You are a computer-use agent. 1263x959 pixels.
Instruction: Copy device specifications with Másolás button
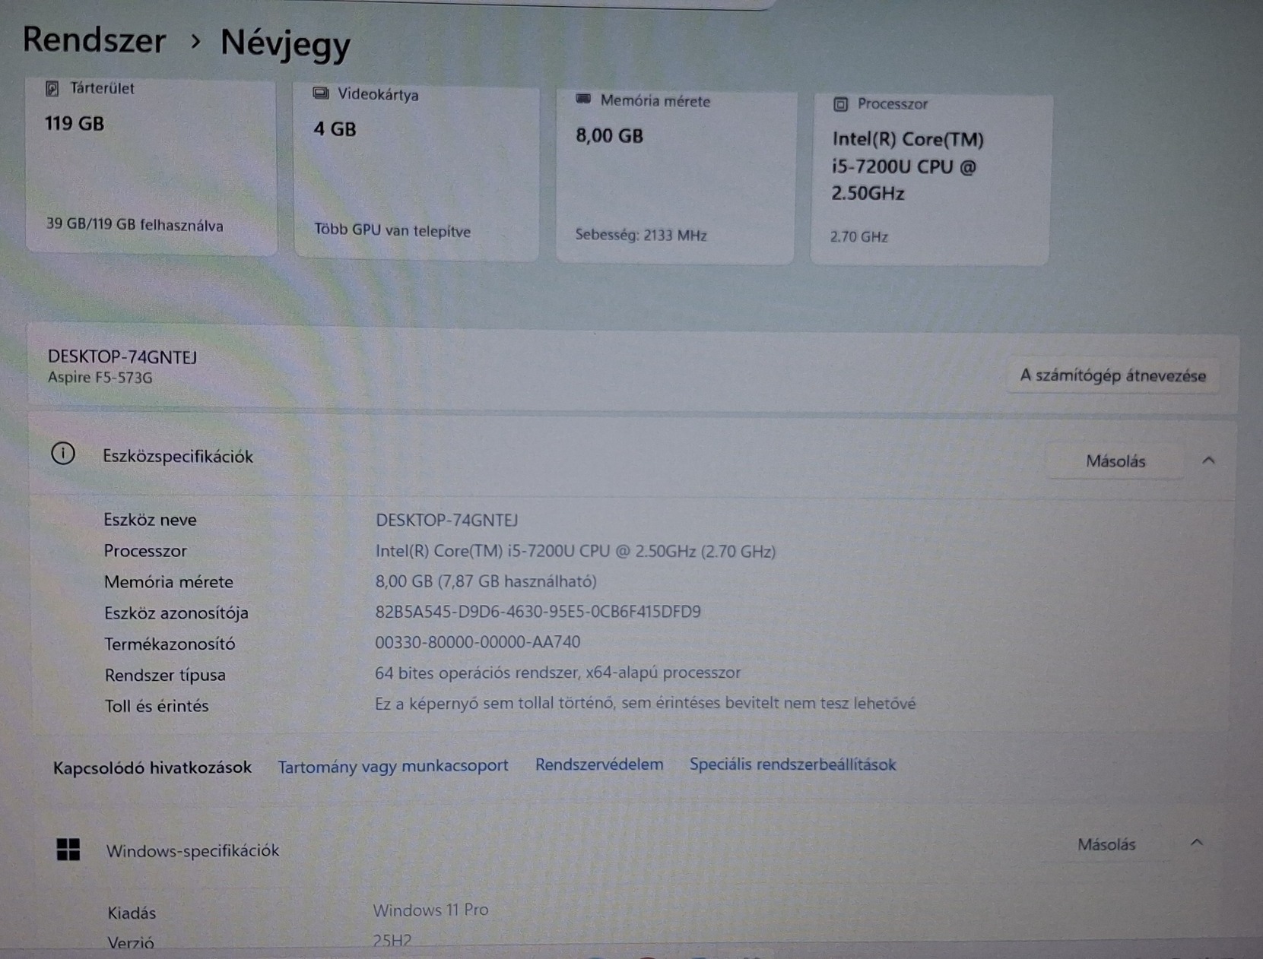[x=1115, y=461]
